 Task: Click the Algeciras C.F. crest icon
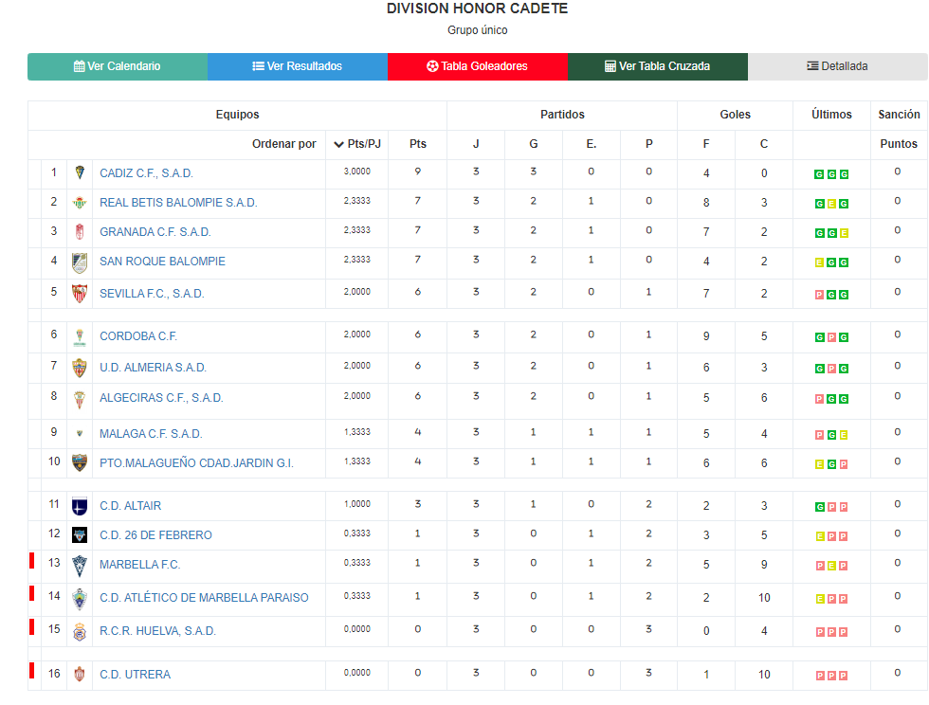80,399
